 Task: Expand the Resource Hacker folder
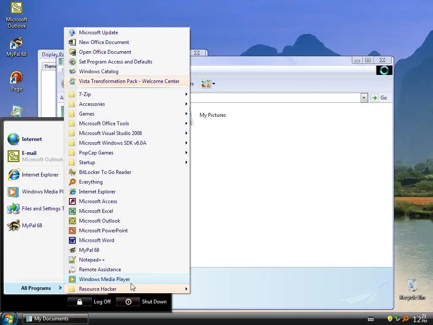pyautogui.click(x=127, y=289)
